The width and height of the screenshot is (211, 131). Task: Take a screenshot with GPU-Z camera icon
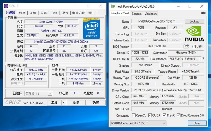203,13
